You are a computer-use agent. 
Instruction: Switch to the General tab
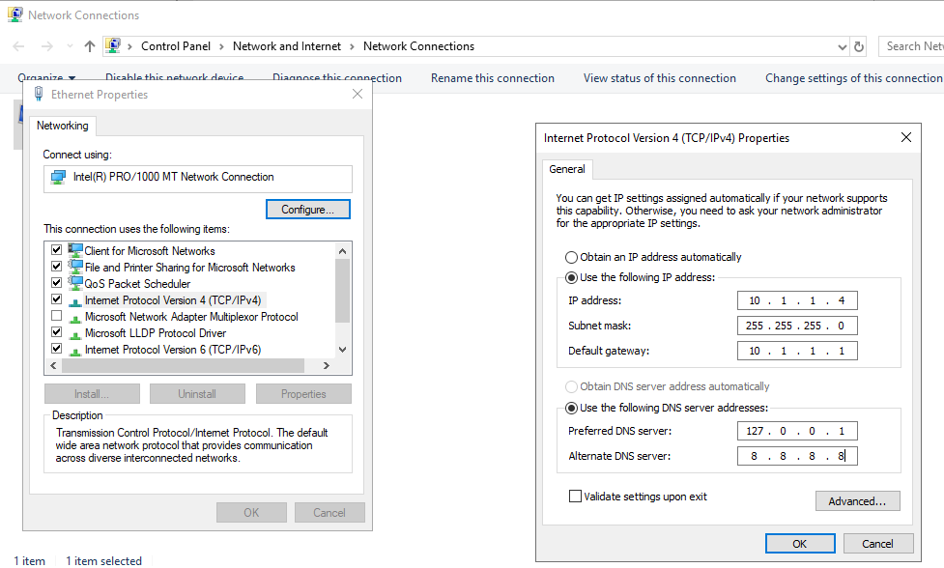coord(567,169)
